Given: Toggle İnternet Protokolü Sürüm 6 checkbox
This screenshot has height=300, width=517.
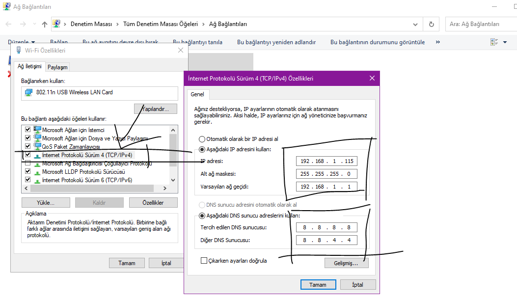Looking at the screenshot, I should [27, 180].
